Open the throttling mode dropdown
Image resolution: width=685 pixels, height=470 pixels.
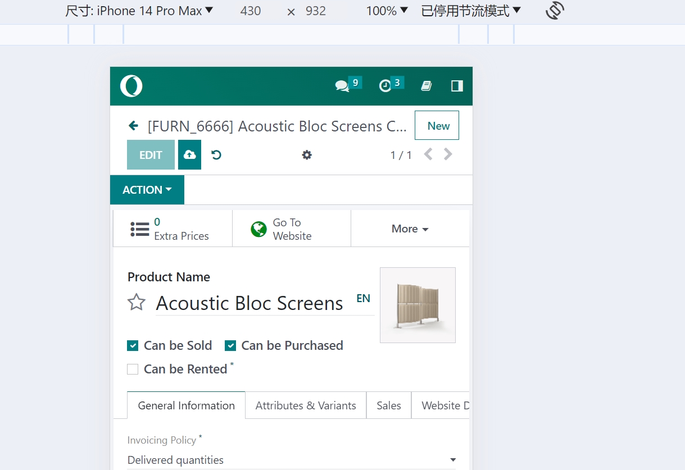[x=471, y=11]
